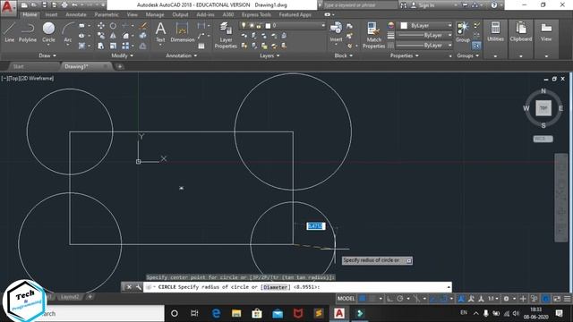Select the Line tool
The width and height of the screenshot is (573, 322).
point(10,32)
